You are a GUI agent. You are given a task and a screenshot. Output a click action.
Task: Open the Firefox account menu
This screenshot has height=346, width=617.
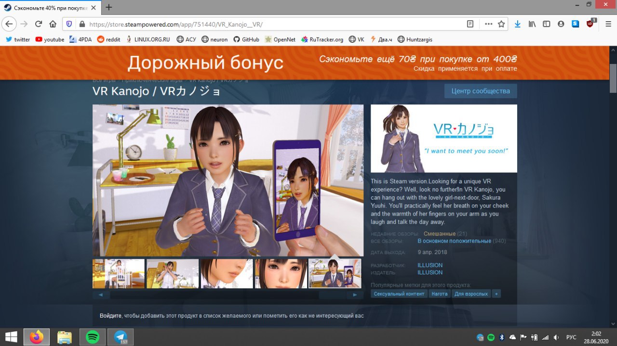tap(561, 24)
